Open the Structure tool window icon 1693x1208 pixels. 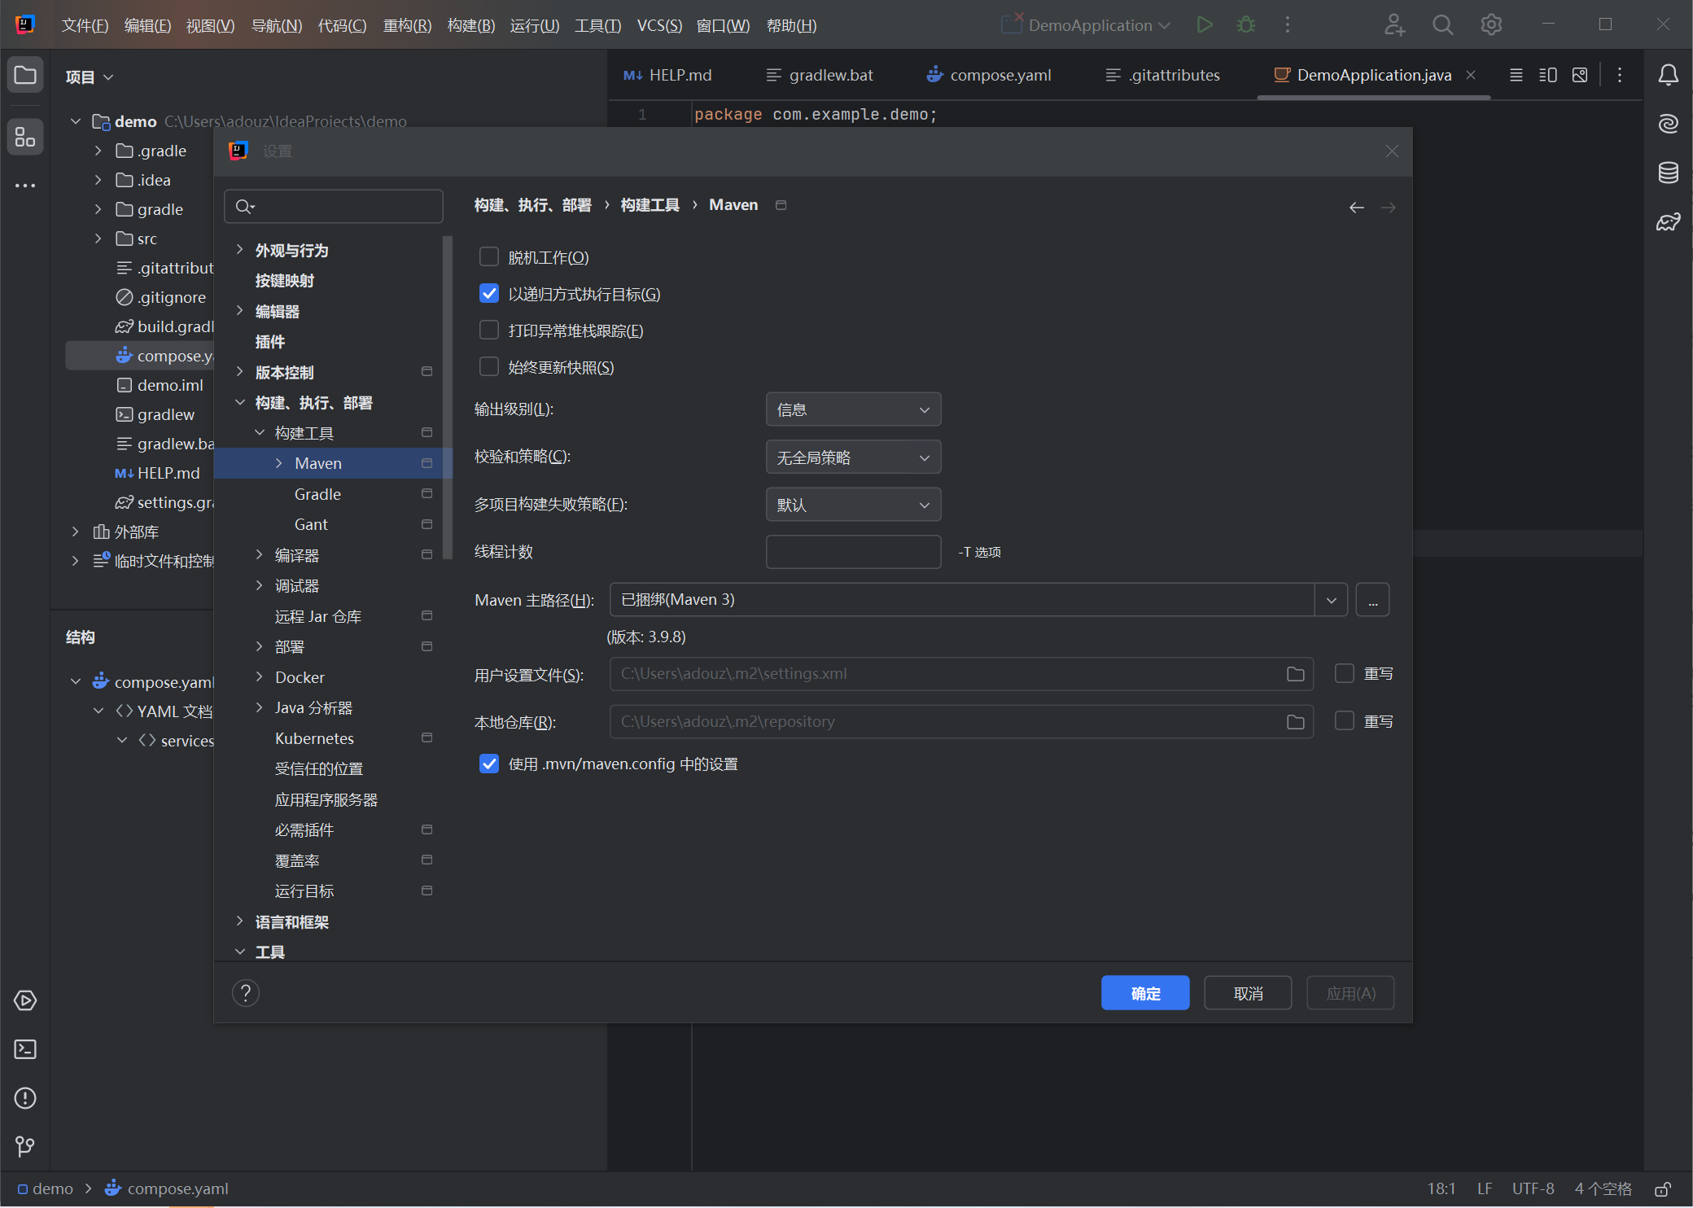[x=25, y=138]
